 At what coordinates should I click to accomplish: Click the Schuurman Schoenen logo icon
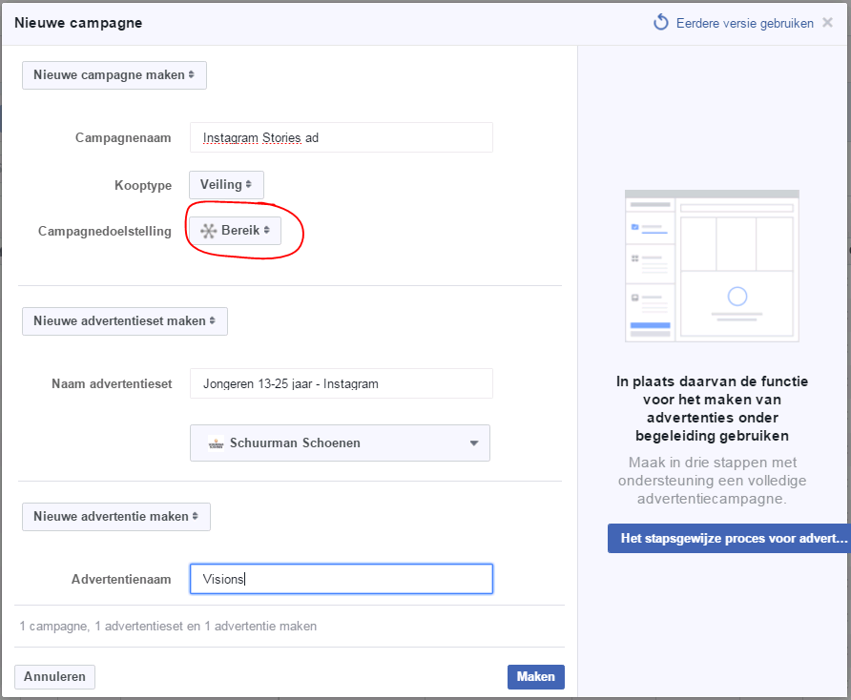216,443
